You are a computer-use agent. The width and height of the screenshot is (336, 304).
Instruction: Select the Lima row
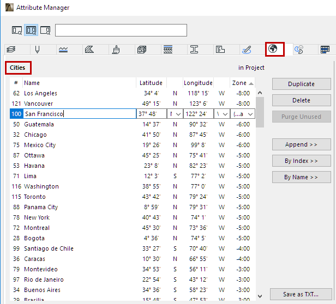point(133,176)
